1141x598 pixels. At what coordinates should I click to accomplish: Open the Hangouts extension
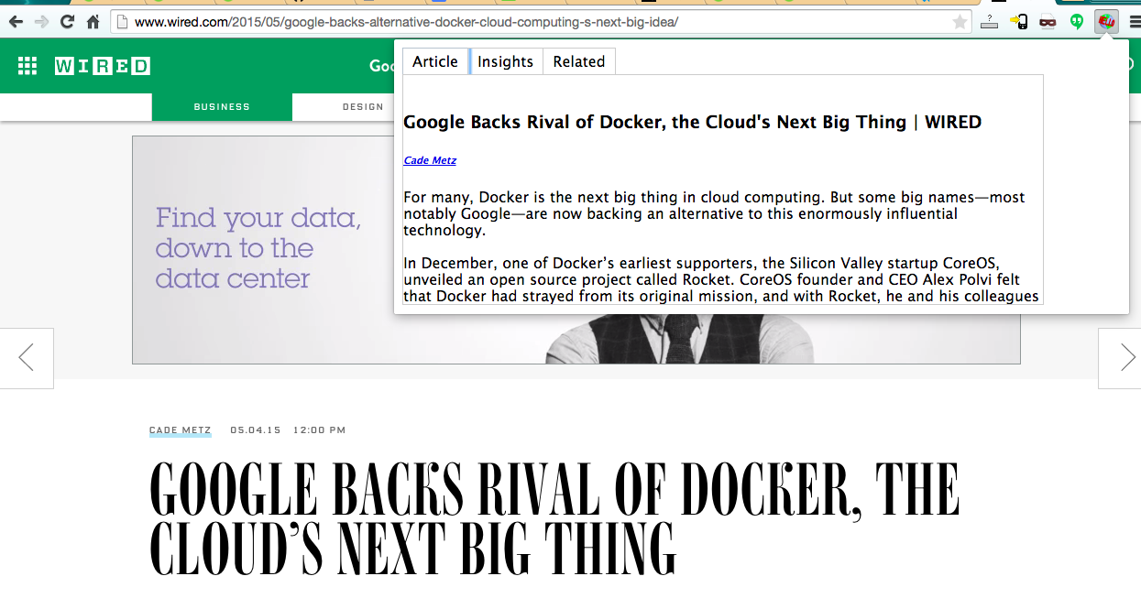click(1077, 21)
